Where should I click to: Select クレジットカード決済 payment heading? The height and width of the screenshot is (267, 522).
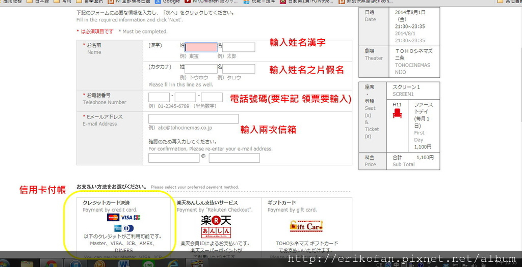106,202
